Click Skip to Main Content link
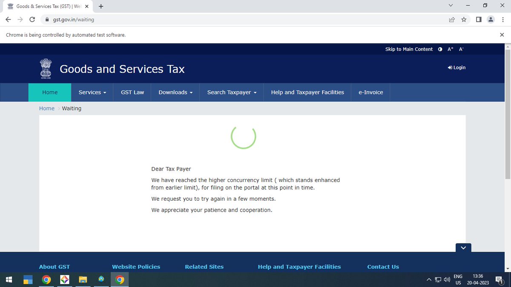Screen dimensions: 511x287 point(409,49)
